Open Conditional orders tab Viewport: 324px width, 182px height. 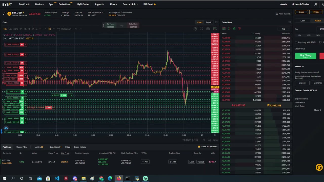(56, 147)
